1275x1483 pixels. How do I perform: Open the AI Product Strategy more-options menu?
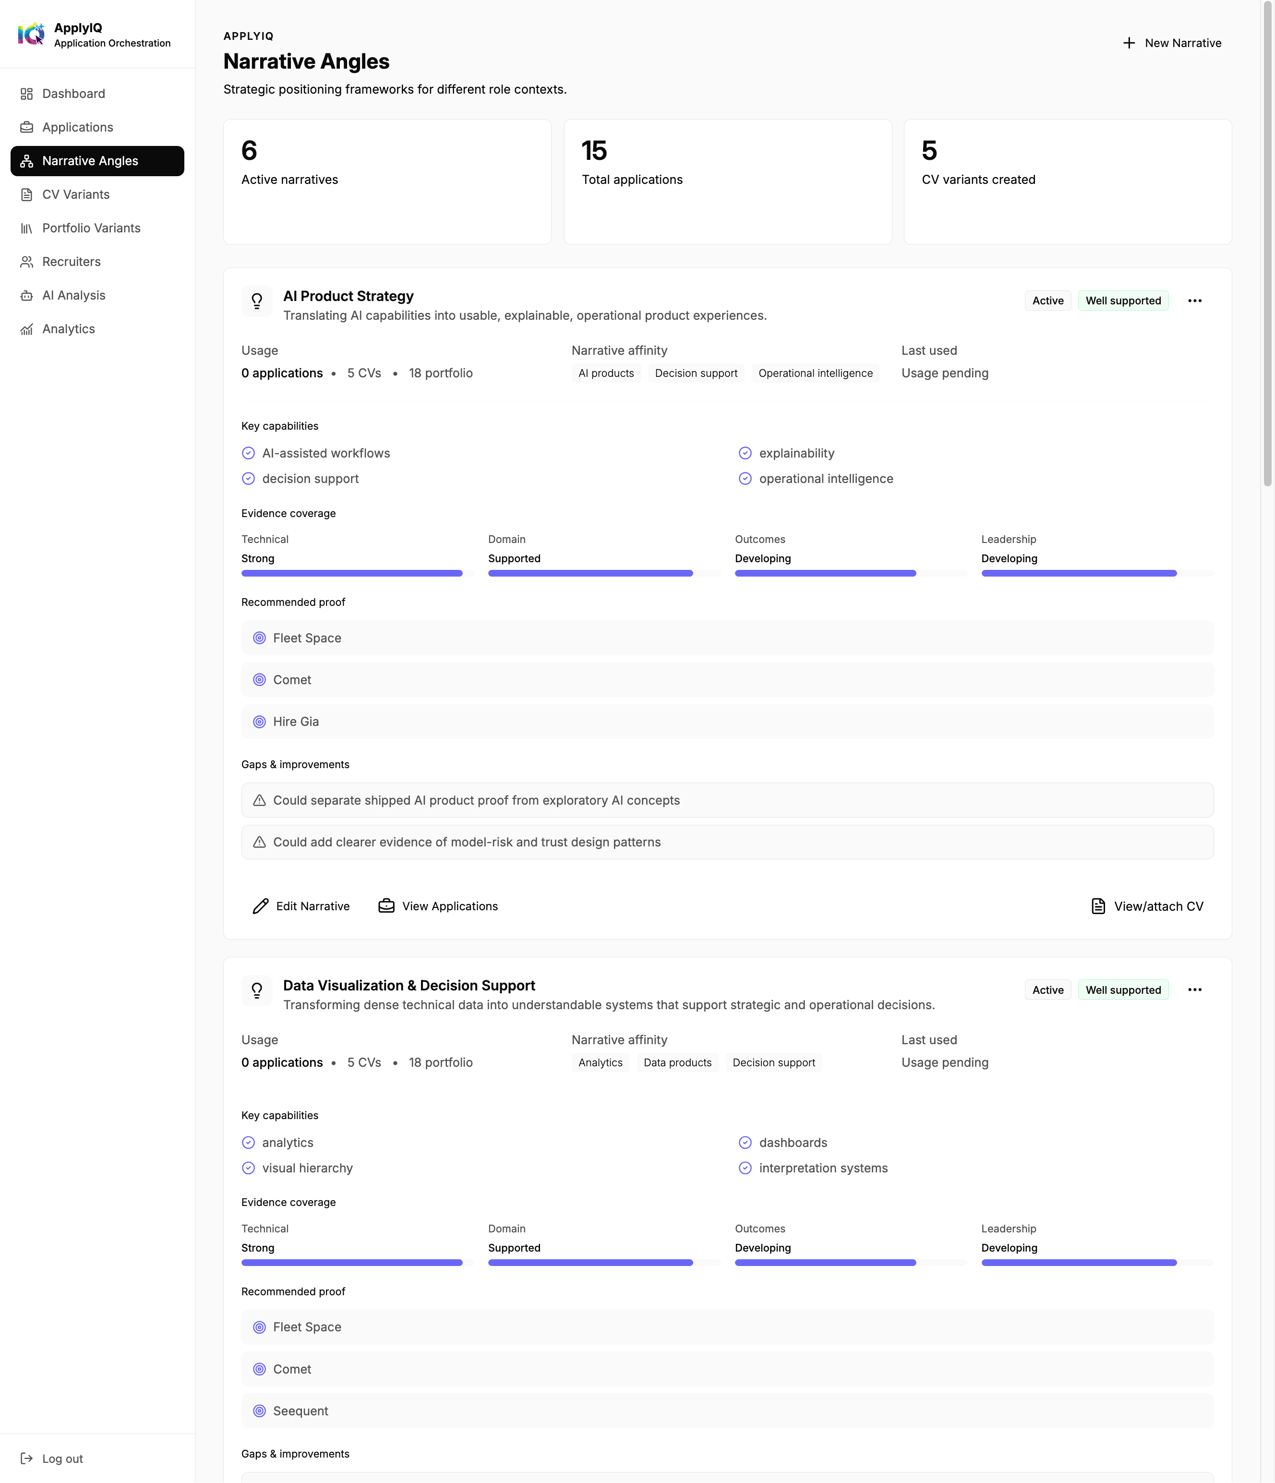[x=1194, y=301]
